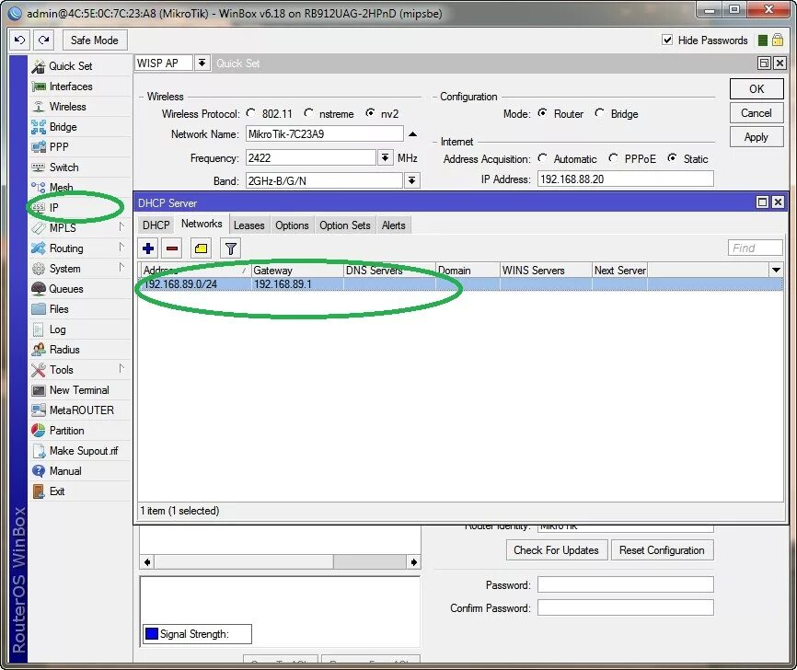Open Interfaces in the sidebar
This screenshot has width=797, height=670.
(x=79, y=87)
